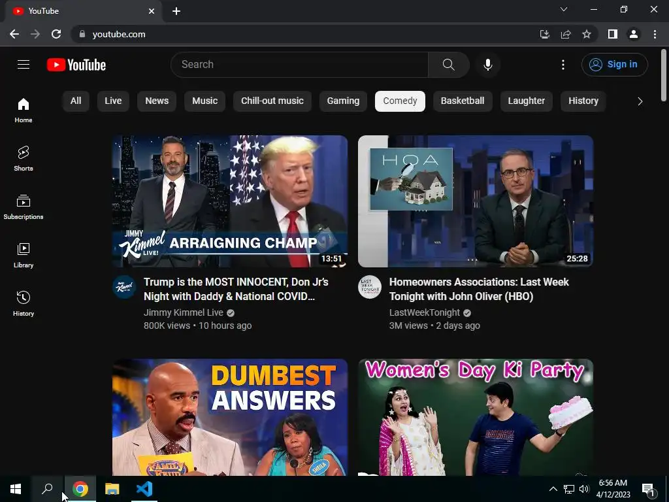Select the Basketball category chip
Screen dimensions: 669x502
[463, 101]
